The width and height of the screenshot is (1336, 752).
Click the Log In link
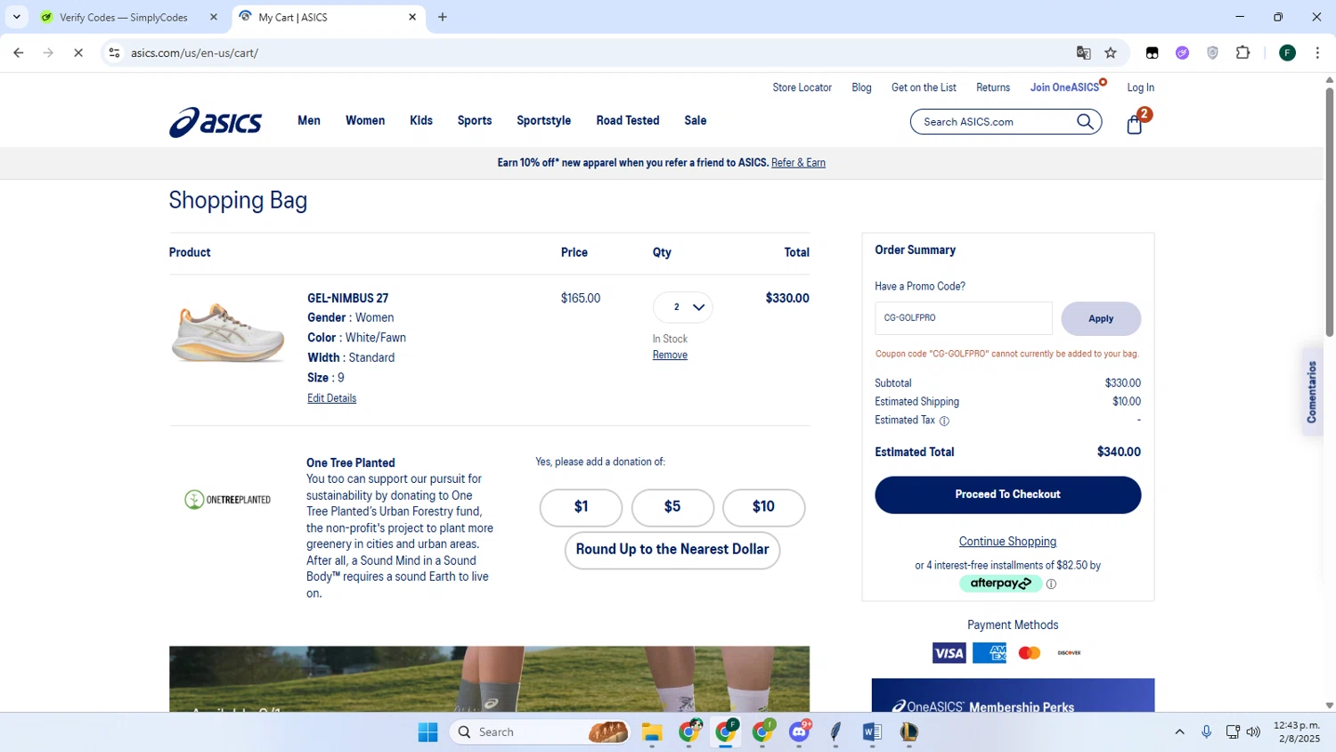click(x=1140, y=87)
